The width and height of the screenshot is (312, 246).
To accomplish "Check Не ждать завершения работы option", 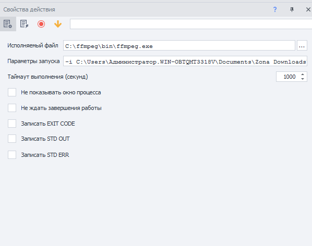I will click(12, 108).
